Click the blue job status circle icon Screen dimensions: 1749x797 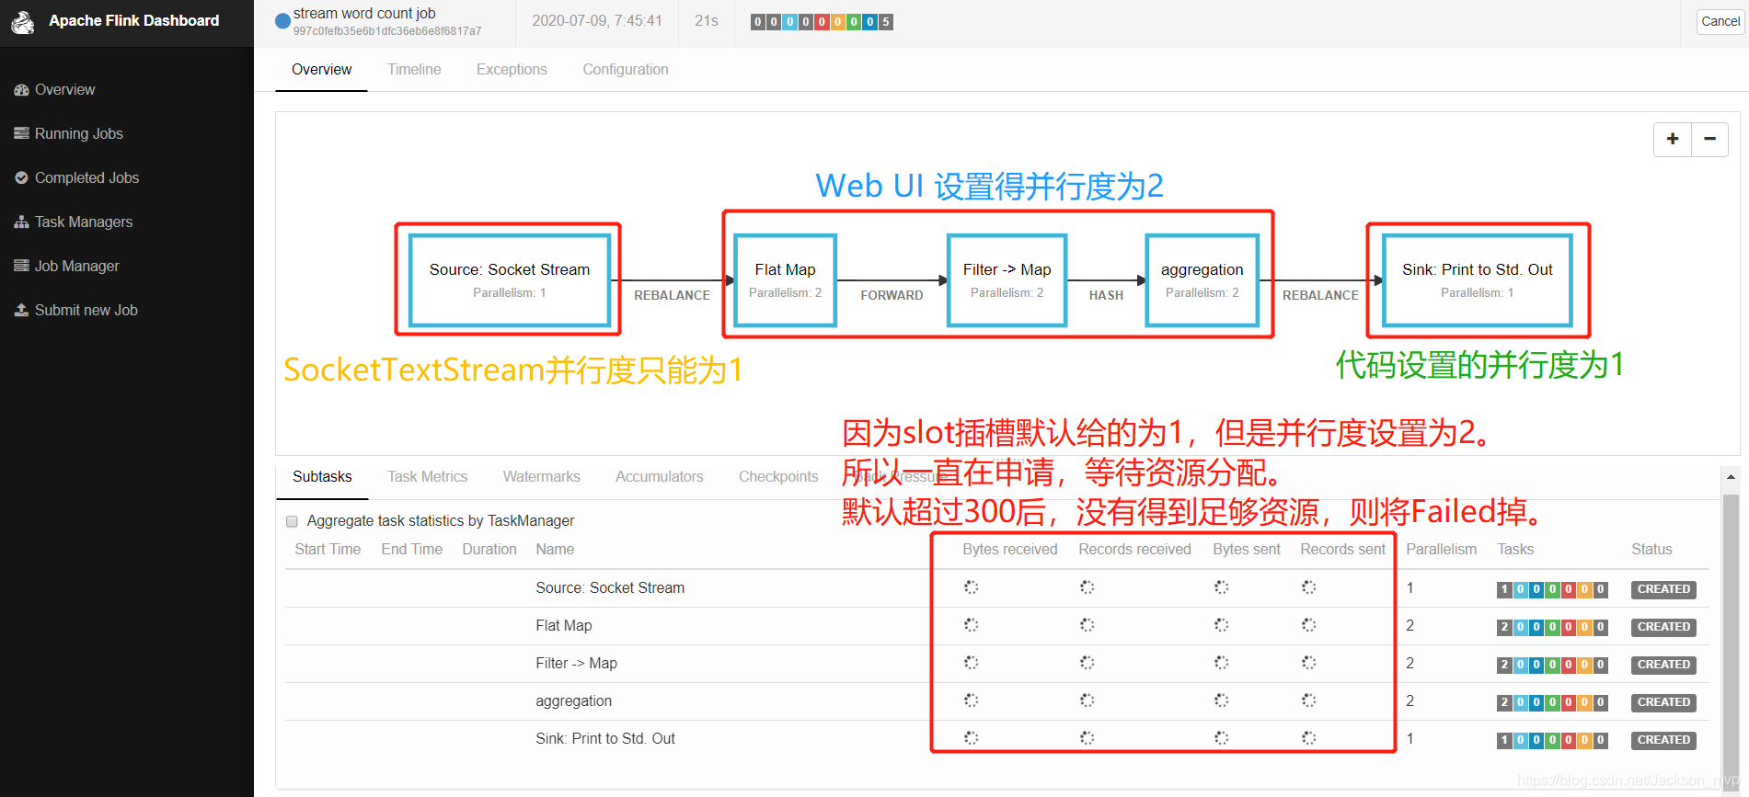pyautogui.click(x=282, y=21)
